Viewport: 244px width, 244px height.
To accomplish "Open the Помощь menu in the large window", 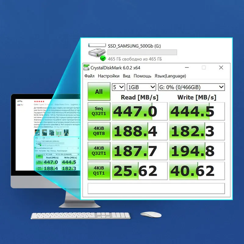I will (142, 76).
